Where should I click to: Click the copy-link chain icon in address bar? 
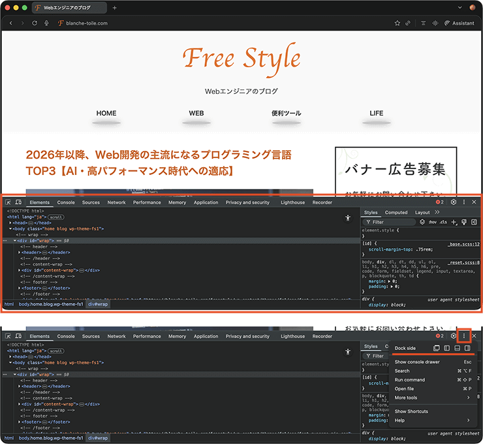(408, 23)
